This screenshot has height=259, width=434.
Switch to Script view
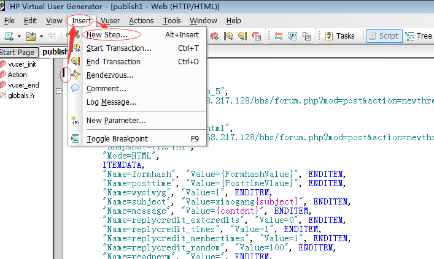(384, 36)
